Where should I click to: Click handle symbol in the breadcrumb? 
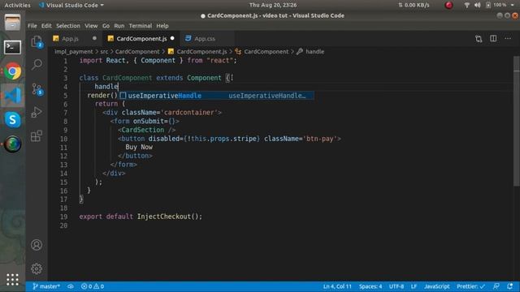314,52
